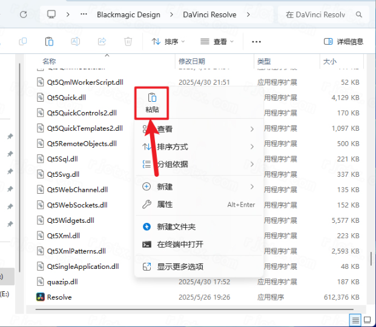The image size is (376, 327).
Task: Click the 2025/4/30 17:52 date cell
Action: coord(204,282)
